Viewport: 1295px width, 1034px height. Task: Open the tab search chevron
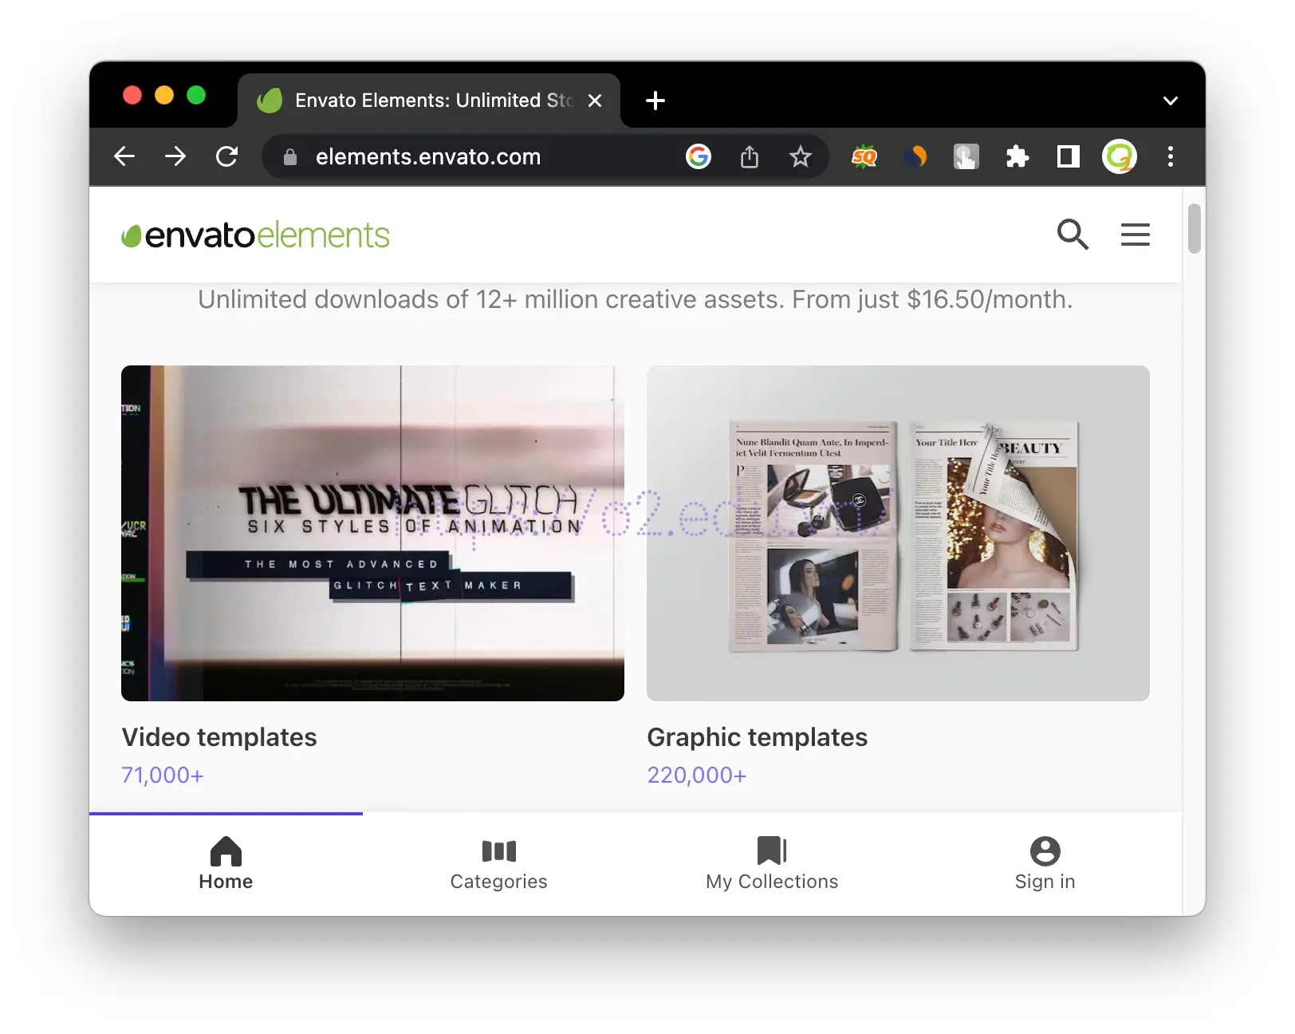tap(1171, 101)
